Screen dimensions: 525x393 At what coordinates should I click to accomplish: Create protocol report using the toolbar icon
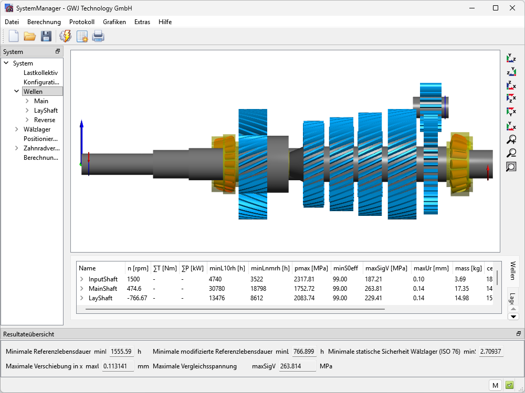coord(82,36)
